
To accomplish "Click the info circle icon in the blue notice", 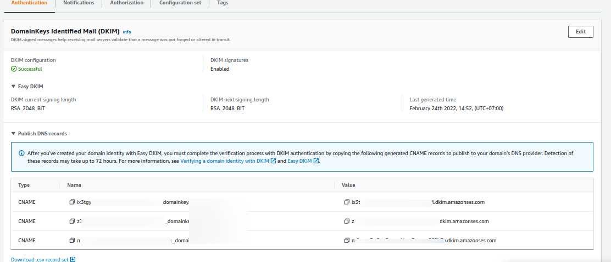I will 22,153.
